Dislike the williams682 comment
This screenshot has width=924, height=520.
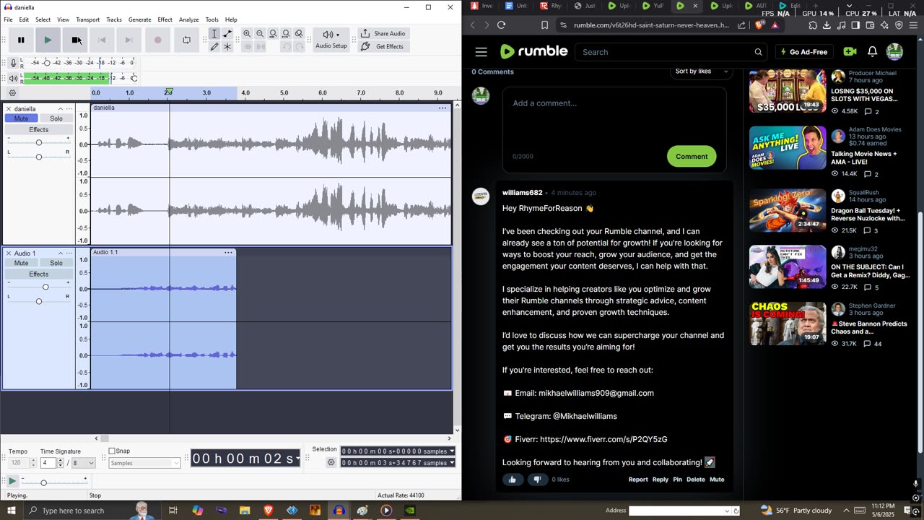[x=537, y=480]
